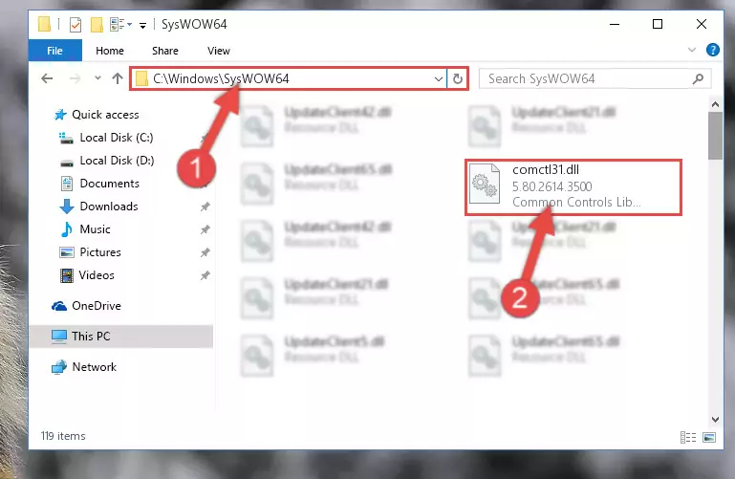Click the pin icon next to Music
This screenshot has width=735, height=479.
[205, 229]
